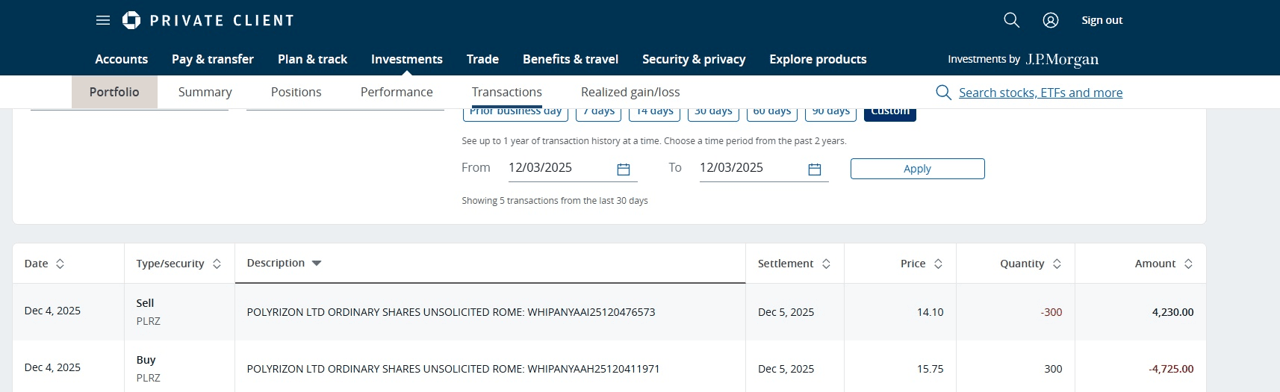Image resolution: width=1280 pixels, height=392 pixels.
Task: Click the magnifier beside Search stocks
Action: [943, 92]
